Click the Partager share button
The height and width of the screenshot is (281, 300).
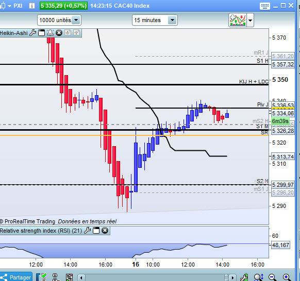(16, 277)
